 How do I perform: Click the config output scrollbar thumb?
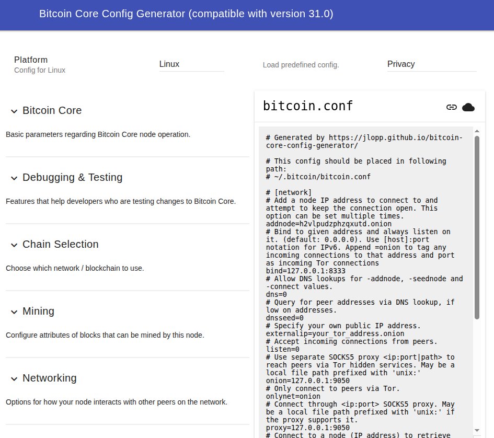[x=477, y=227]
